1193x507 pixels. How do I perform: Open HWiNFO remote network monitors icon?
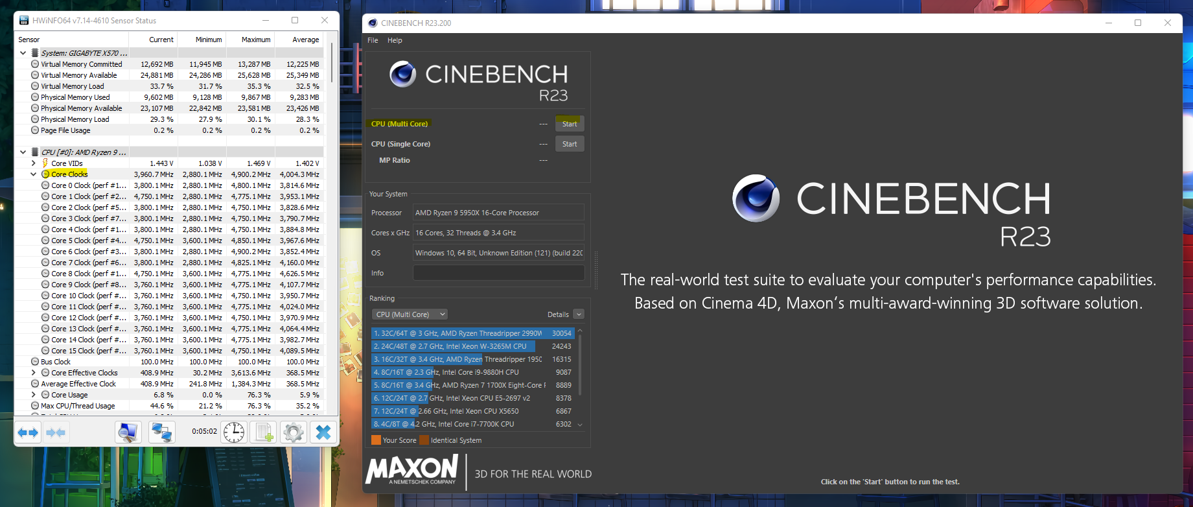161,432
